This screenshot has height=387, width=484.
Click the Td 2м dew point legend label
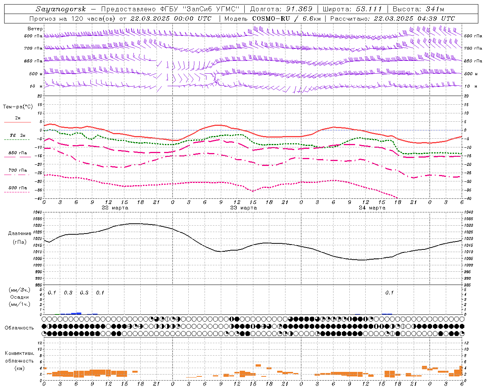click(18, 135)
